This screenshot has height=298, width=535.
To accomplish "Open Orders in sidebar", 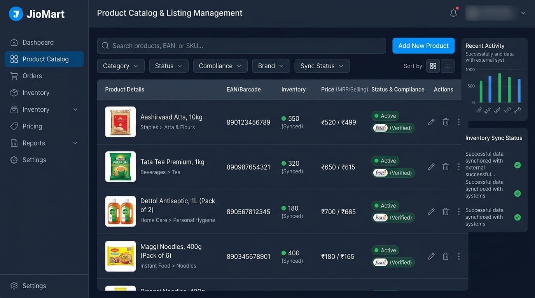I will coord(44,76).
